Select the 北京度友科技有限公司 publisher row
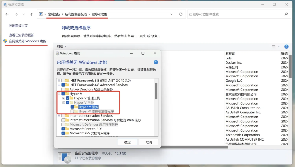The width and height of the screenshot is (295, 167). coord(241,94)
